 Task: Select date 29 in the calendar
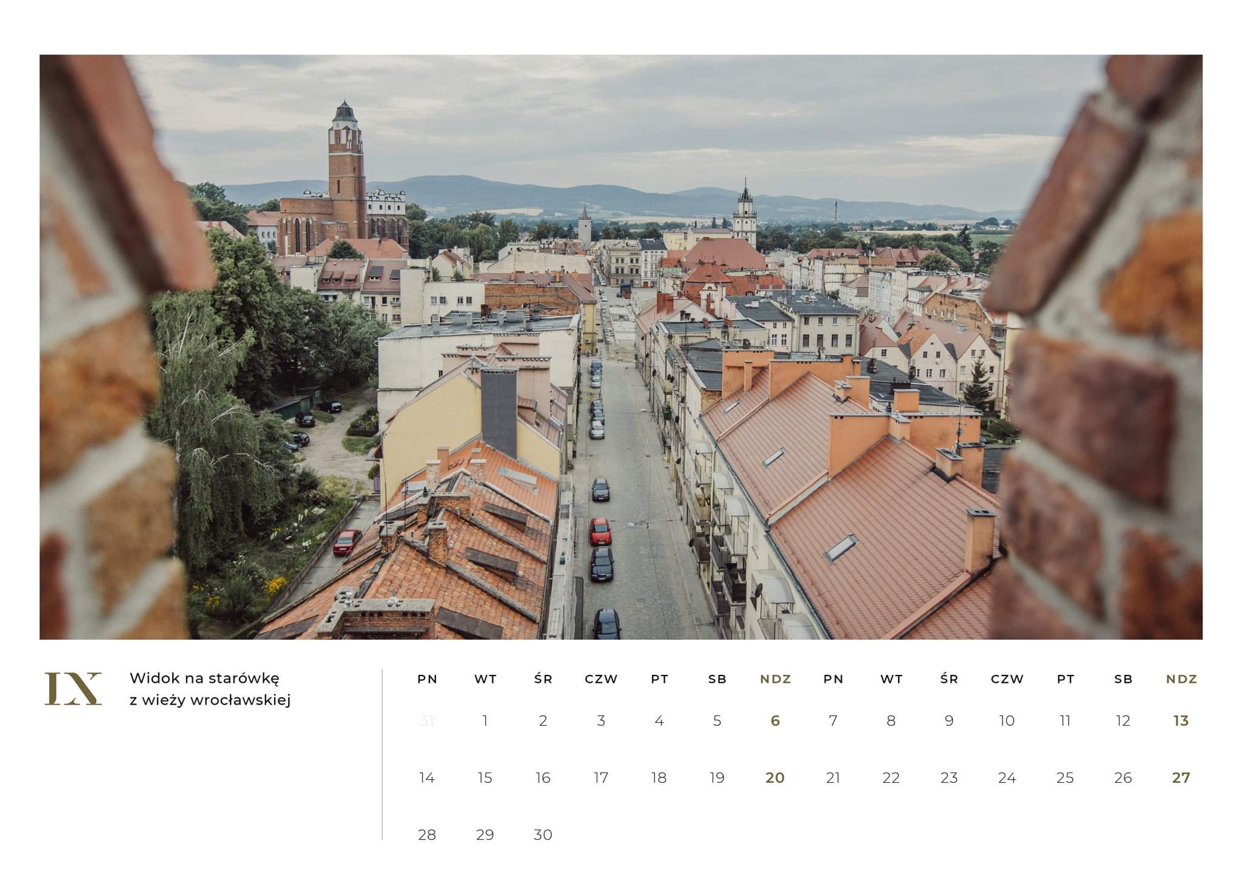(x=485, y=835)
